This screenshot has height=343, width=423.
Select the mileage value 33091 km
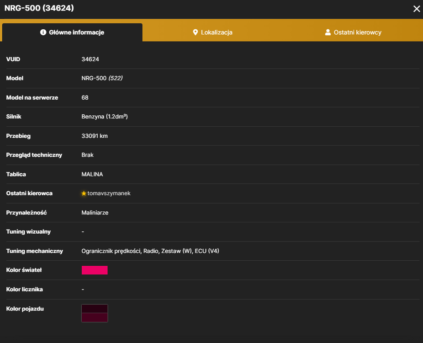(x=95, y=136)
